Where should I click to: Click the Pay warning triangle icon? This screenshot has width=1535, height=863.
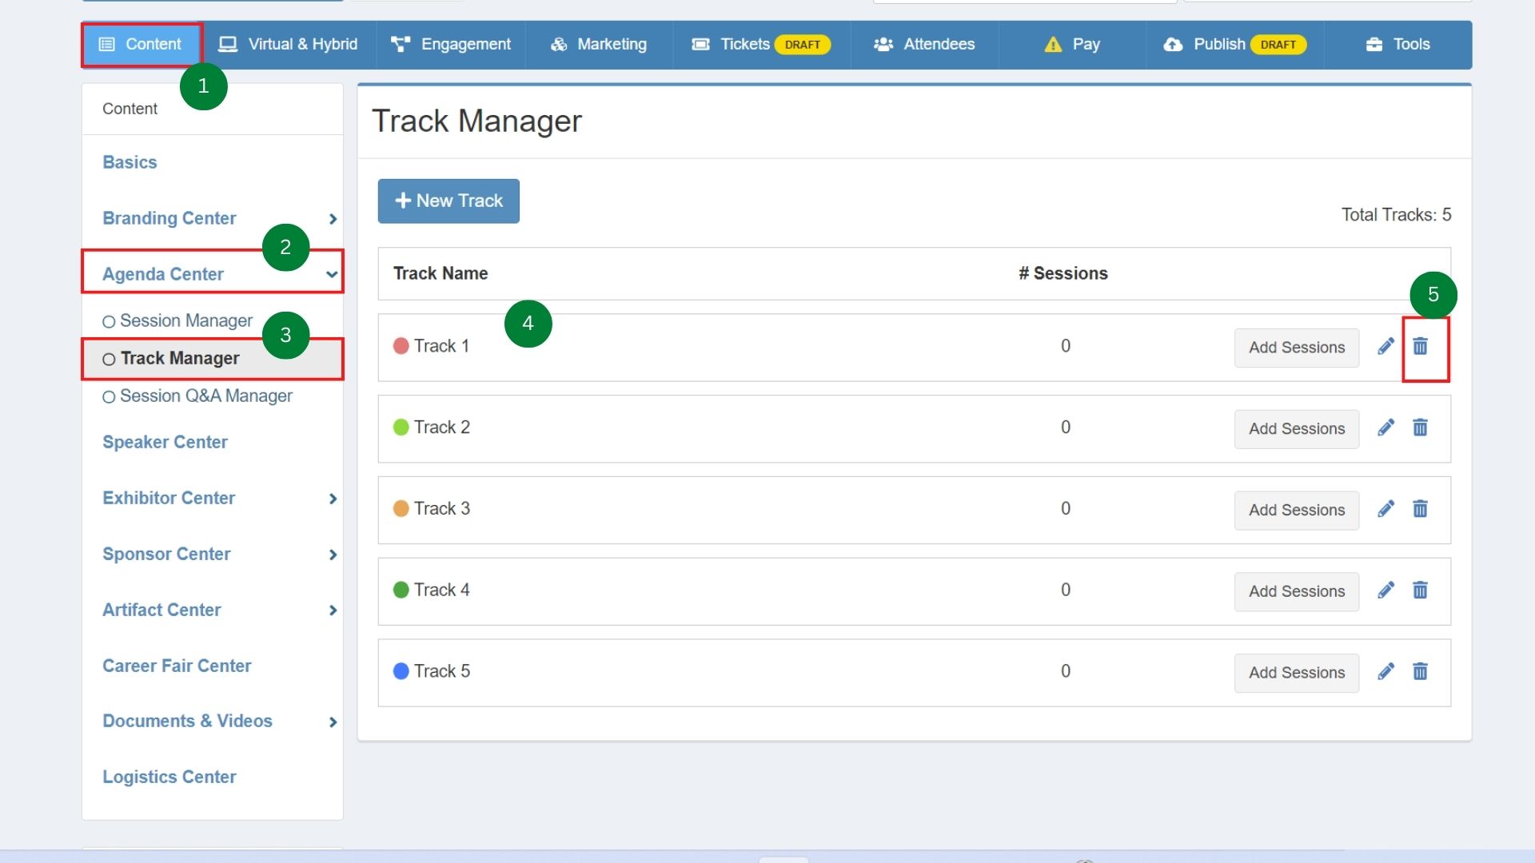click(1053, 45)
